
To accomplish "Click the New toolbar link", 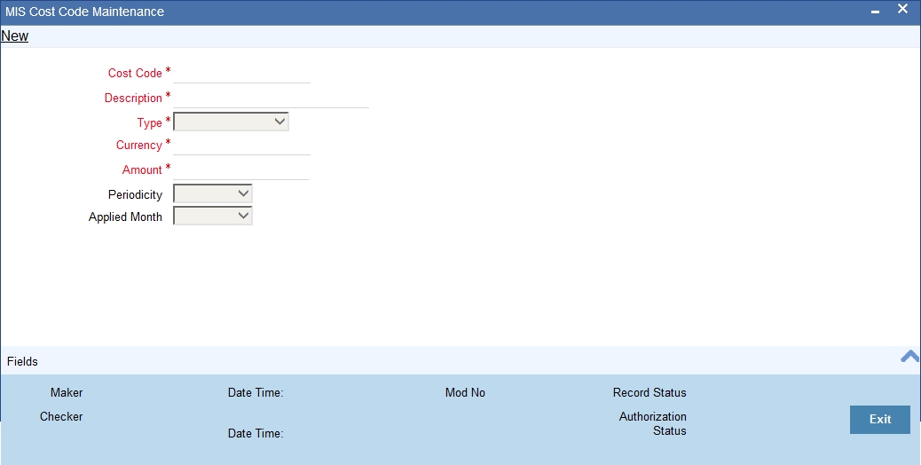I will pos(15,35).
